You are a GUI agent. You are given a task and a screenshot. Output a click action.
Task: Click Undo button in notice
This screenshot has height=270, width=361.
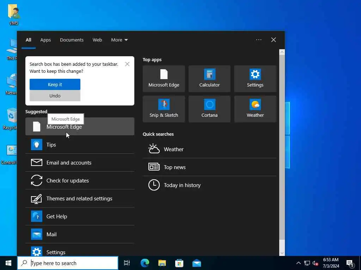(x=55, y=96)
